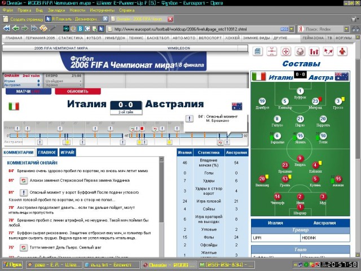Select the WIMBLEDON sub-tab
The height and width of the screenshot is (271, 361).
pos(179,48)
